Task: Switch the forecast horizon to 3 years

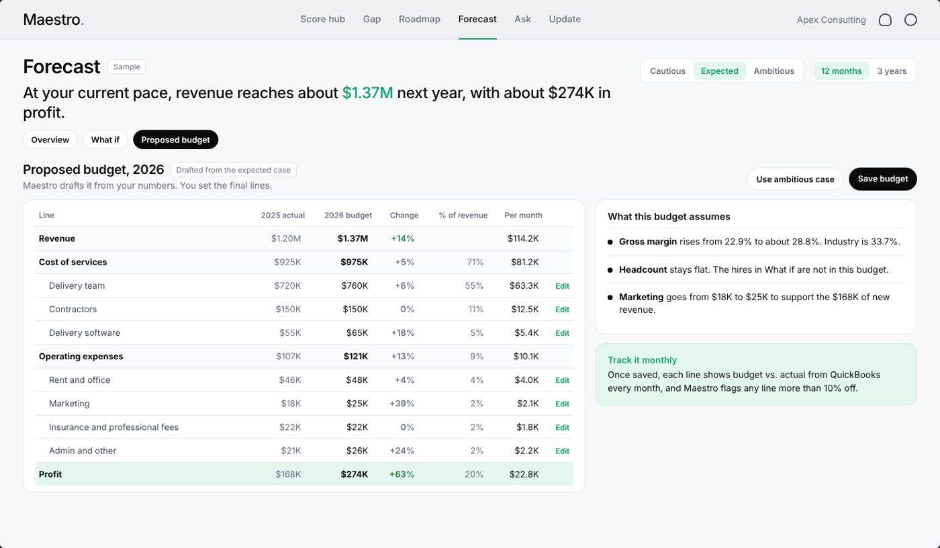Action: (892, 71)
